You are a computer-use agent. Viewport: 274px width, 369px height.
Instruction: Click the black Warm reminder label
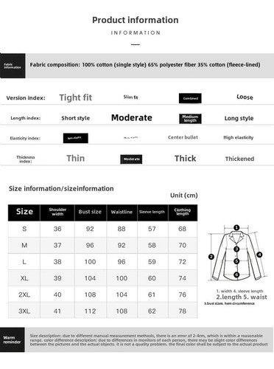click(13, 339)
